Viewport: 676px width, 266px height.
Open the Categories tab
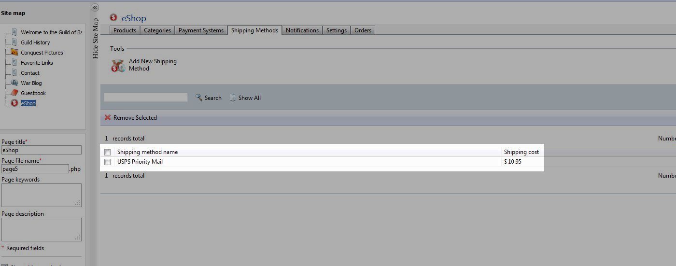point(157,30)
